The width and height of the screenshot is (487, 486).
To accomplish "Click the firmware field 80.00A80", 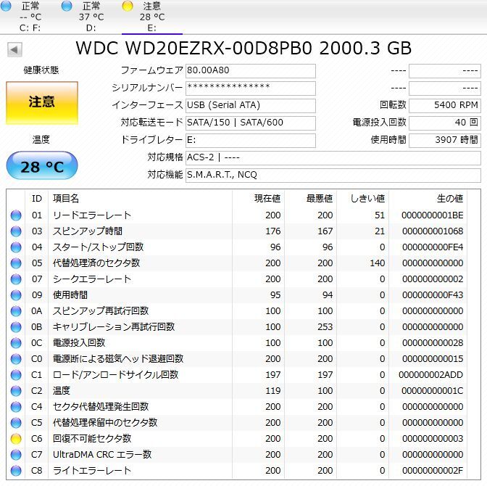I will tap(251, 71).
